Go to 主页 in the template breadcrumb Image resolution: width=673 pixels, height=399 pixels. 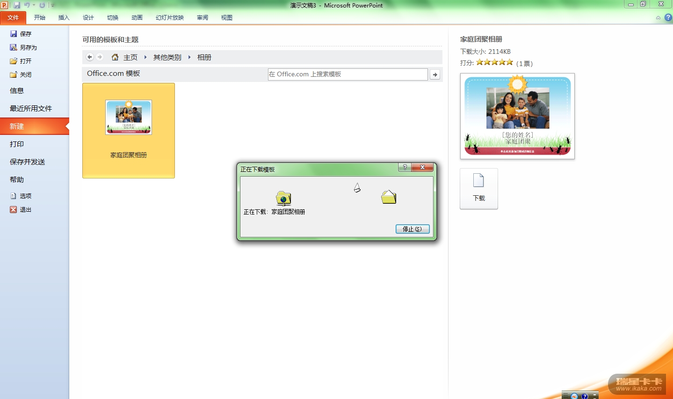[130, 57]
